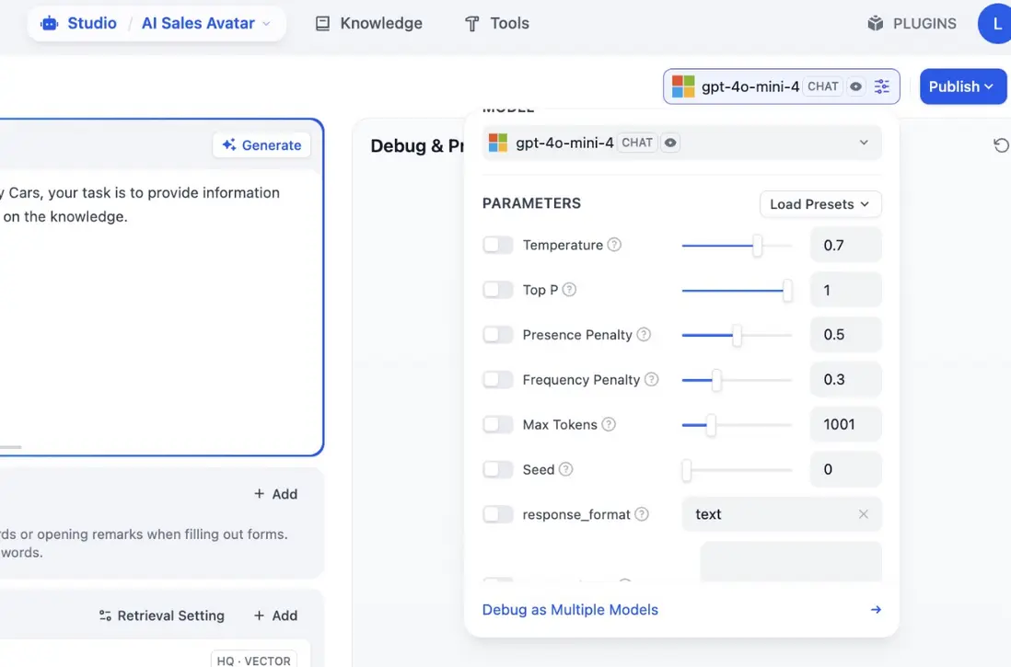Image resolution: width=1011 pixels, height=667 pixels.
Task: Click the Seed slider handle
Action: (x=687, y=470)
